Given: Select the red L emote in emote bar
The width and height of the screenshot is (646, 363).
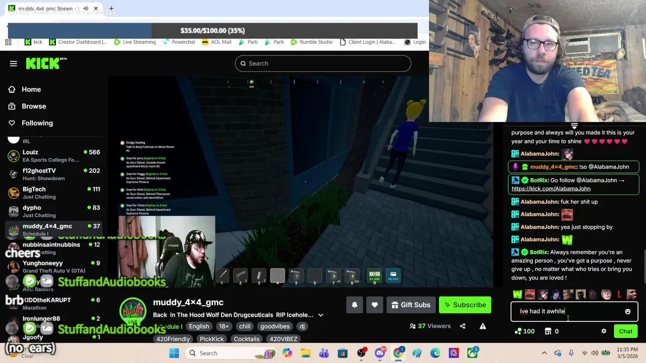Looking at the screenshot, I should pos(619,294).
